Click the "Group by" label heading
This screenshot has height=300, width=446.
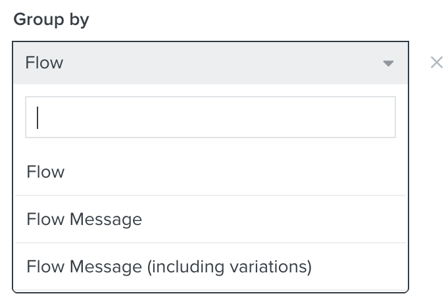(x=51, y=19)
